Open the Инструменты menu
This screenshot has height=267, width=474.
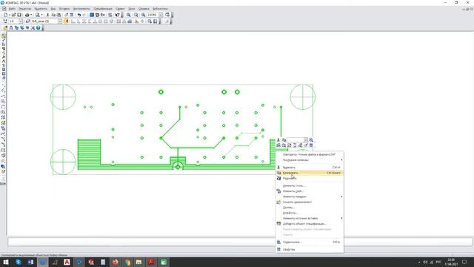[x=81, y=9]
